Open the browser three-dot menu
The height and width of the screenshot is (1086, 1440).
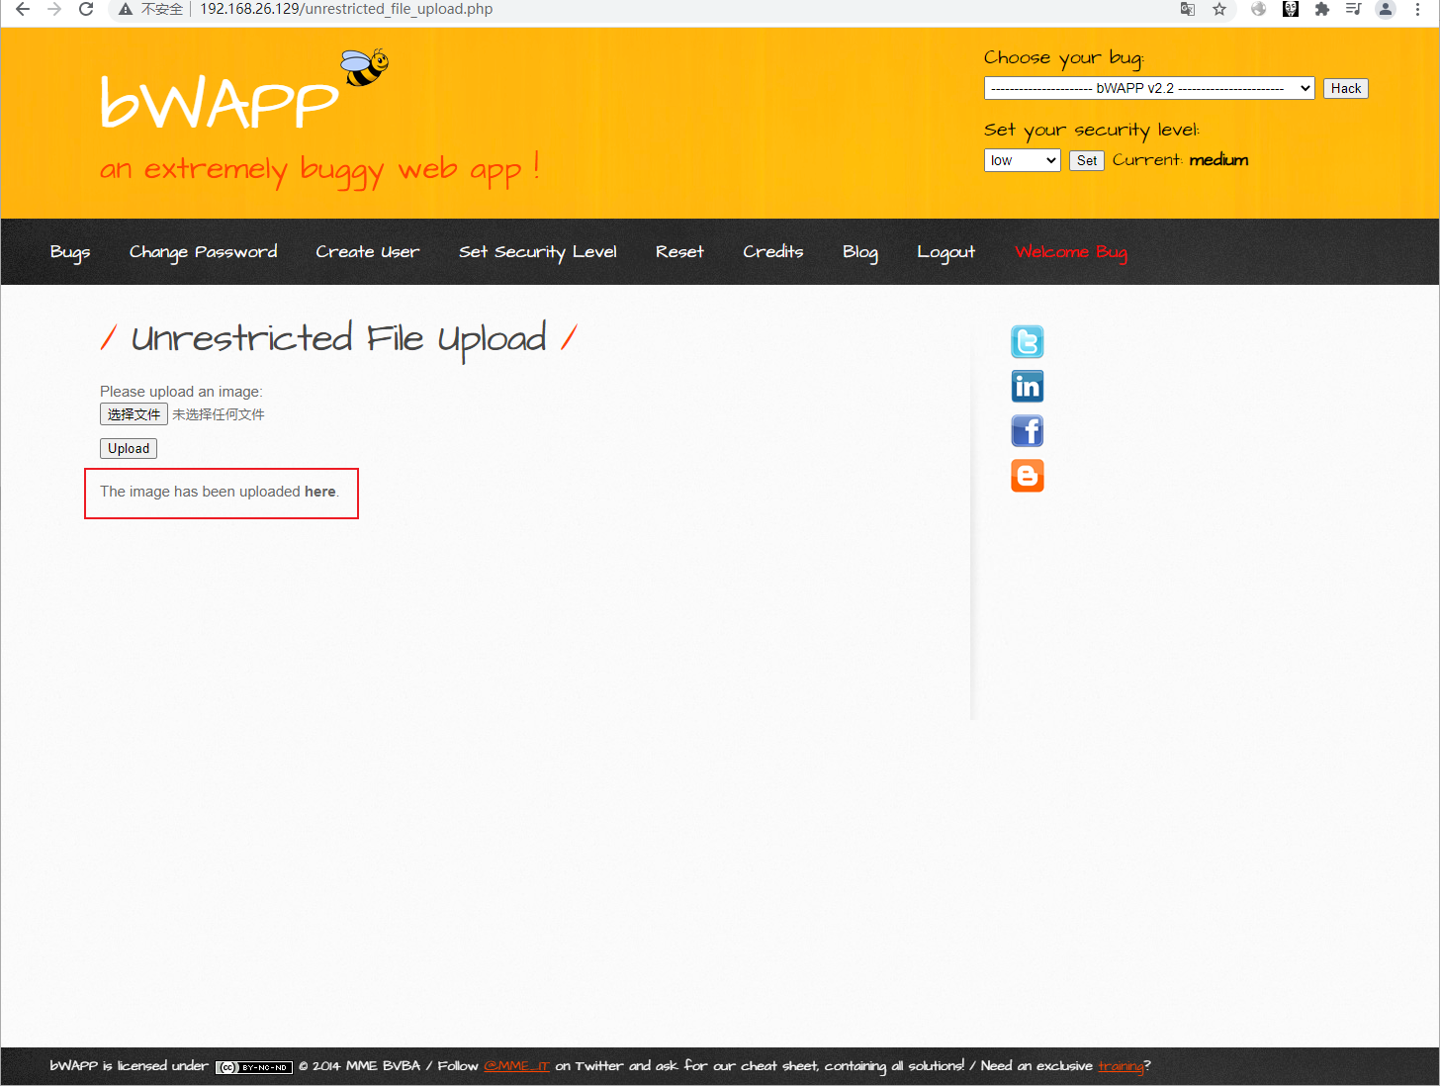point(1417,9)
